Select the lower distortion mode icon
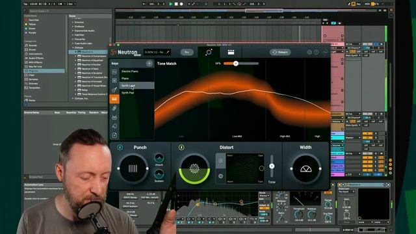Screen dimensions: 416x234 pyautogui.click(x=220, y=176)
